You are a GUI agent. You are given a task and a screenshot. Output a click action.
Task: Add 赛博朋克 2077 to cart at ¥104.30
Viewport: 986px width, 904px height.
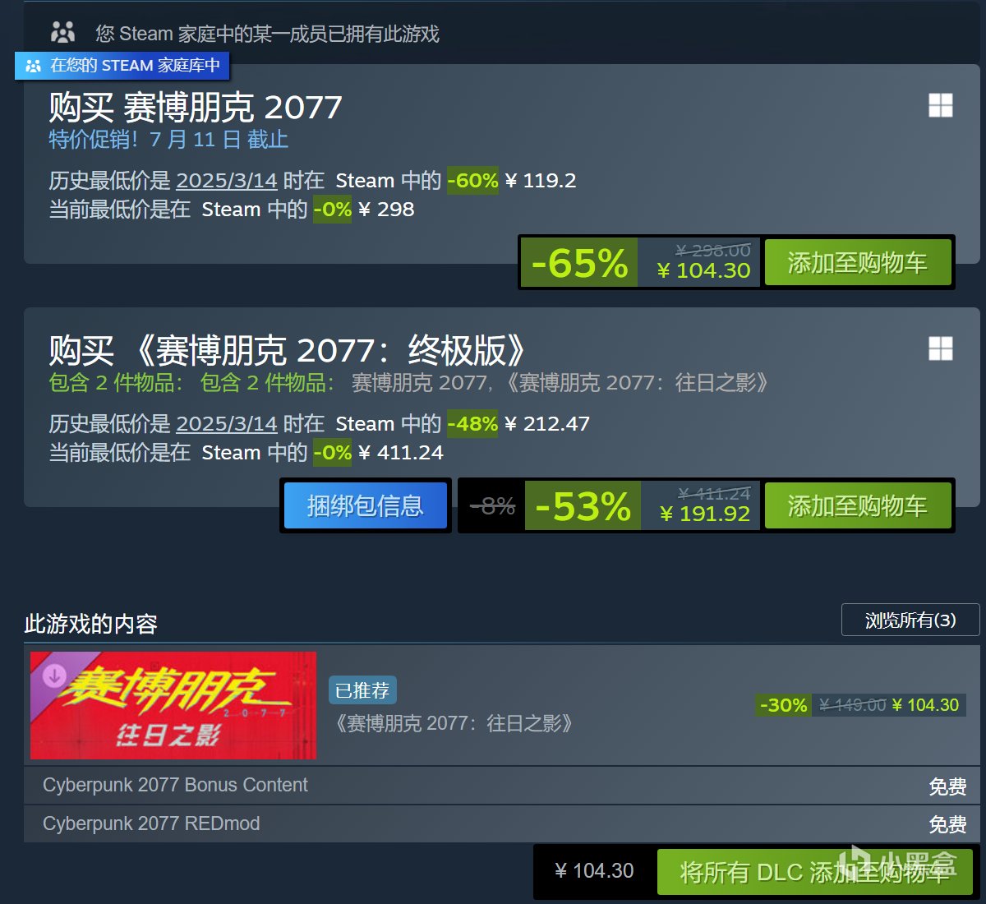(858, 263)
